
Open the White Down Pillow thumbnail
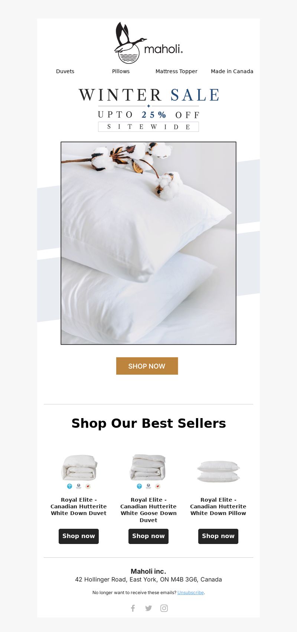click(218, 472)
